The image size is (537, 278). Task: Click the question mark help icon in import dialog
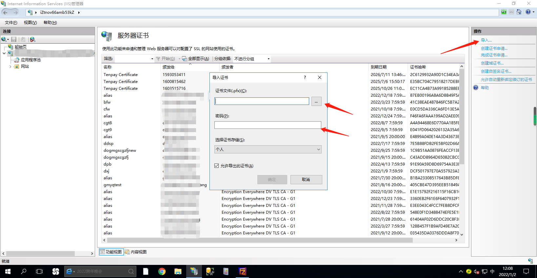(x=305, y=77)
